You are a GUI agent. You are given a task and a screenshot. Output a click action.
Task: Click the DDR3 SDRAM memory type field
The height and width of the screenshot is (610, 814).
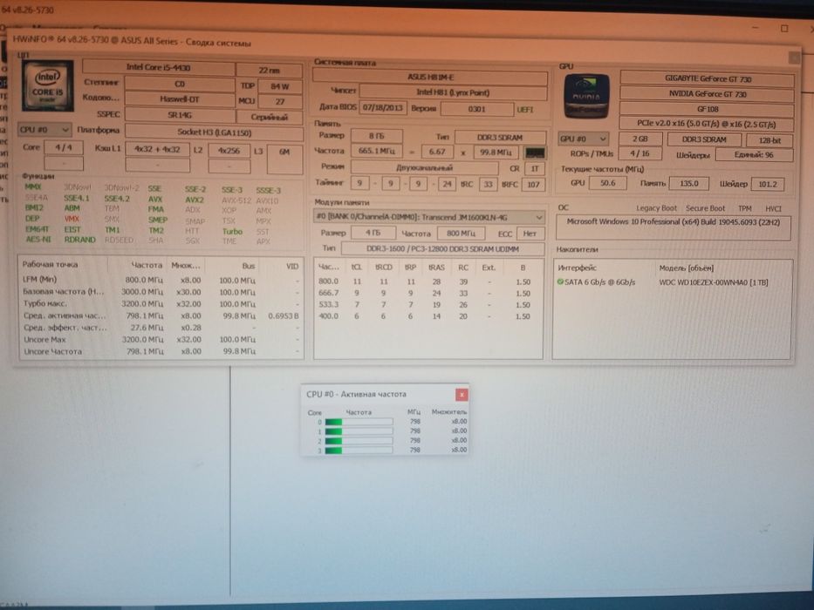(x=501, y=138)
